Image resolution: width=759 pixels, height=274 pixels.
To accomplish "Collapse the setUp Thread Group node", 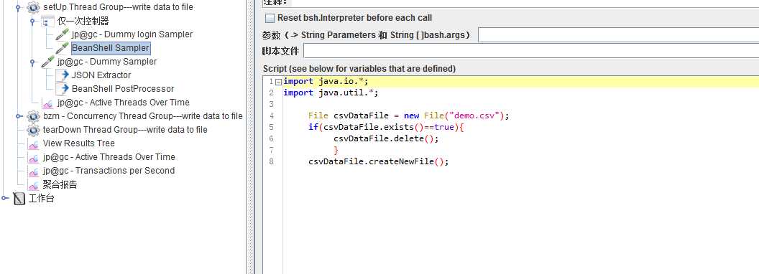I will (19, 8).
